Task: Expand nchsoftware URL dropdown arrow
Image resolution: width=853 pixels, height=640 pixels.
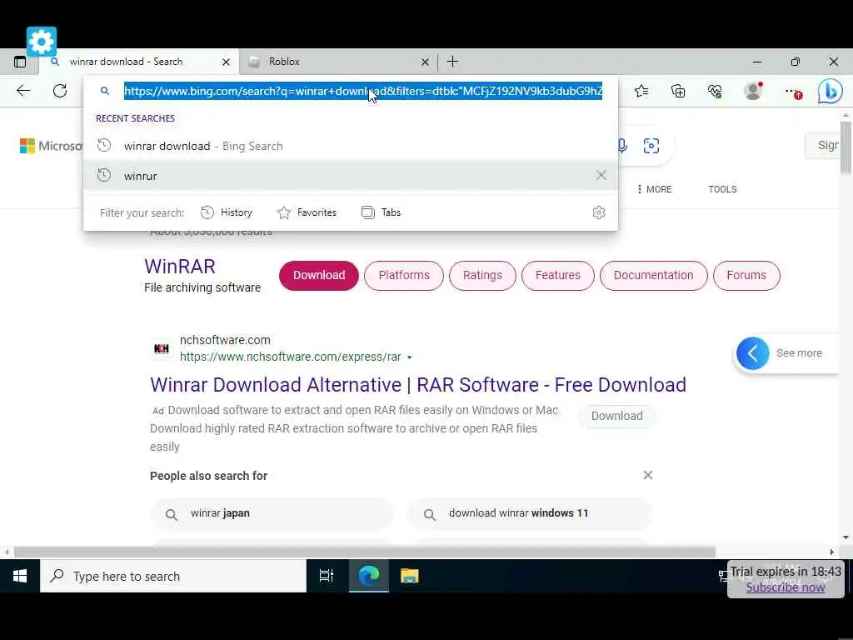Action: [410, 357]
